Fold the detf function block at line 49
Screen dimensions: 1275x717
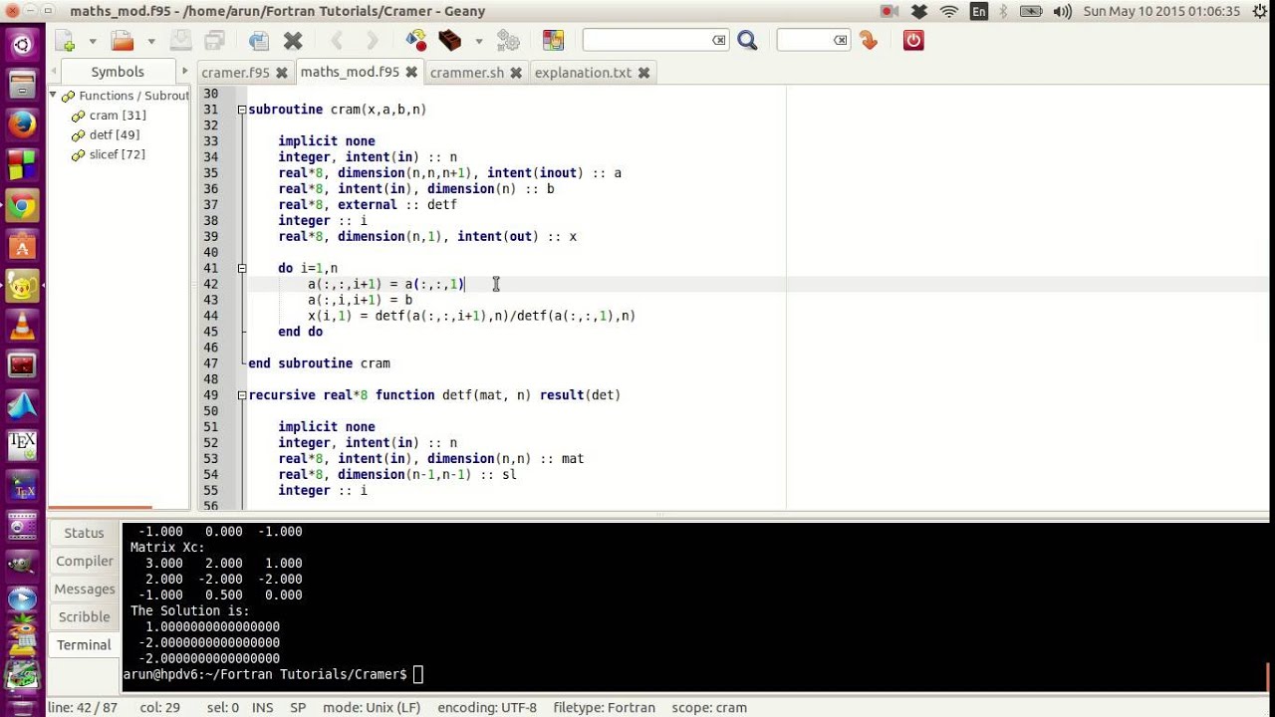click(x=241, y=395)
